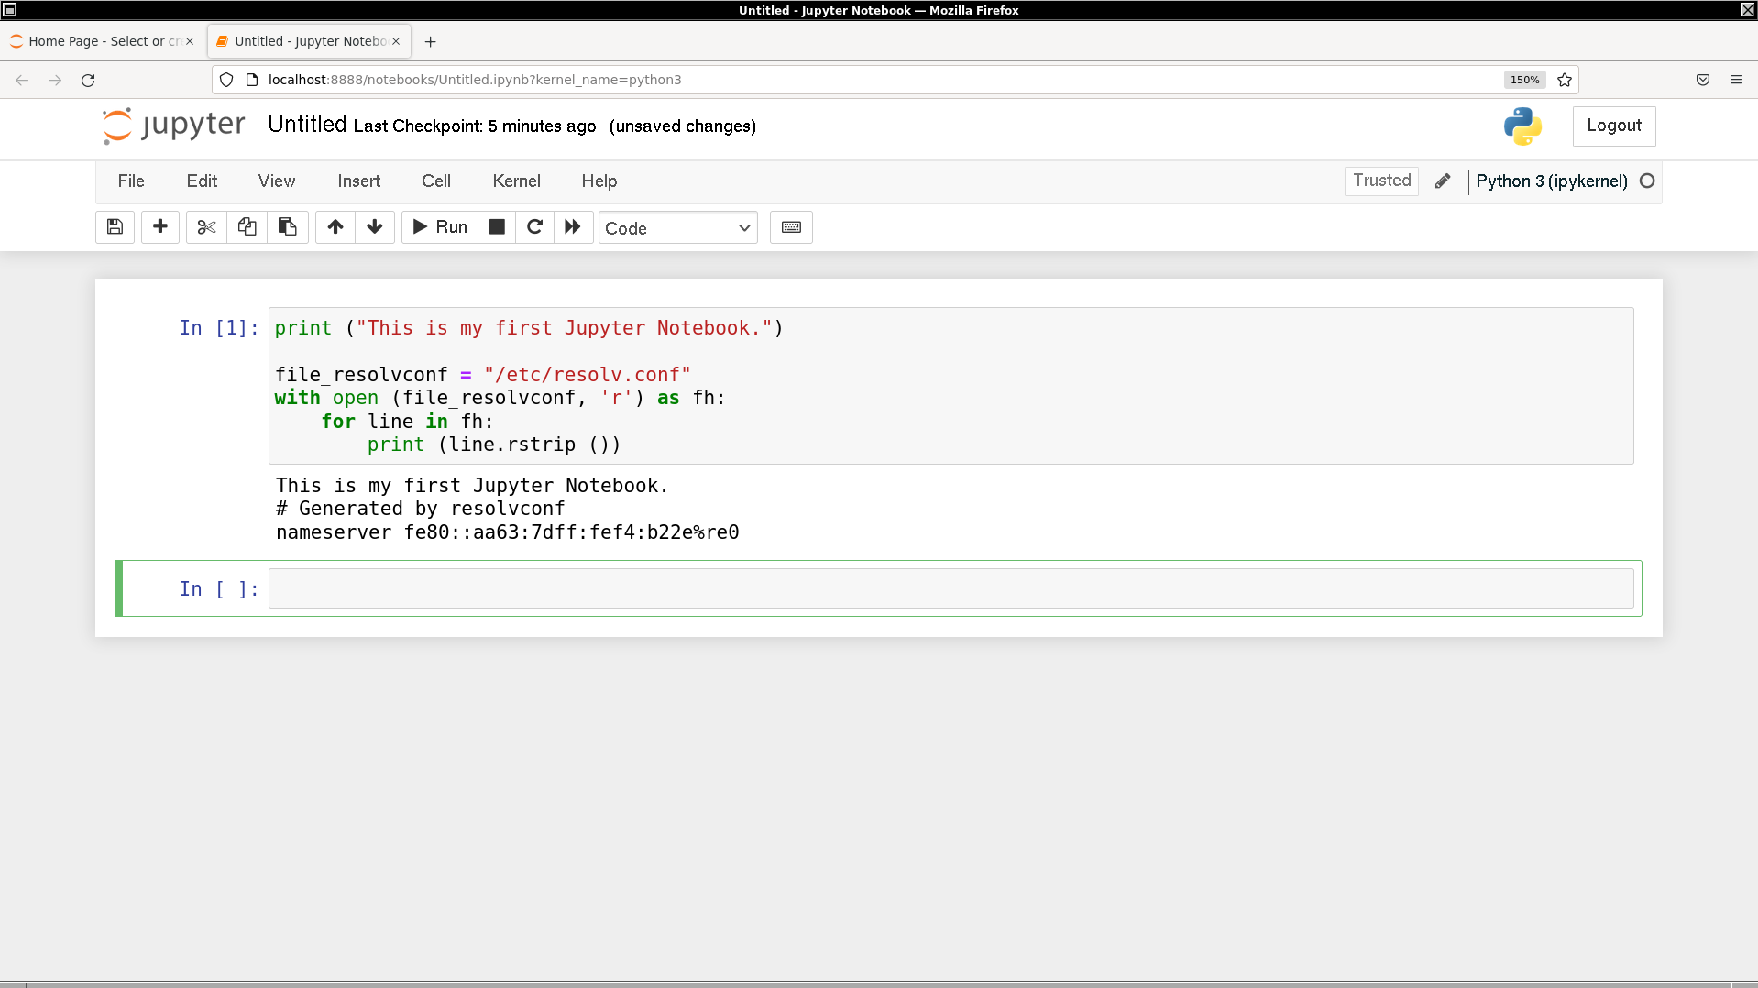Move selected cell down arrow
The width and height of the screenshot is (1758, 988).
[375, 227]
